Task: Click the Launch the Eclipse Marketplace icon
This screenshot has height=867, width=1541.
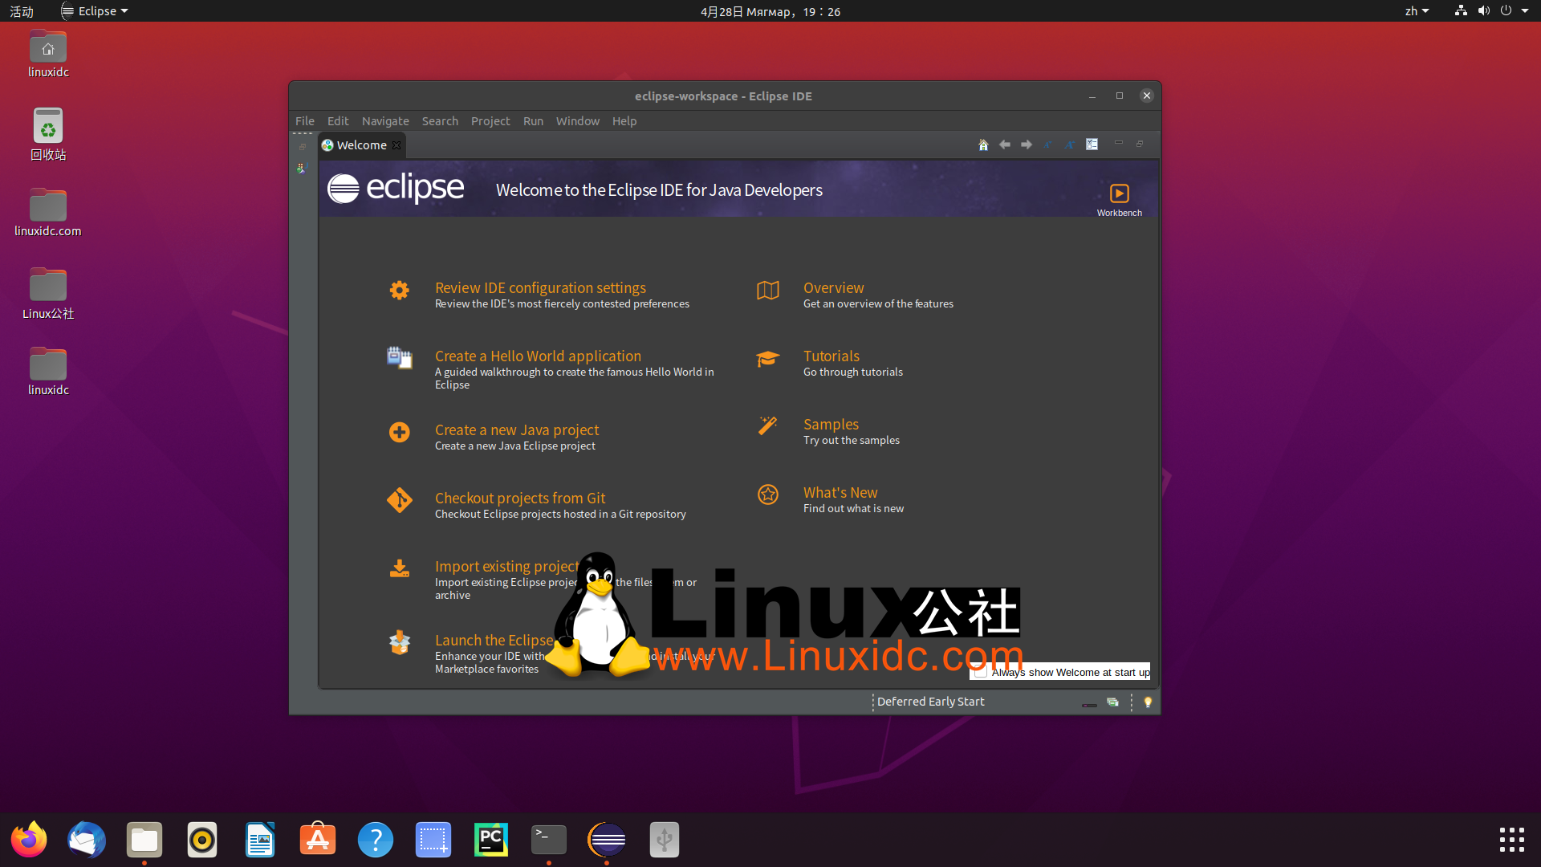Action: pos(399,644)
